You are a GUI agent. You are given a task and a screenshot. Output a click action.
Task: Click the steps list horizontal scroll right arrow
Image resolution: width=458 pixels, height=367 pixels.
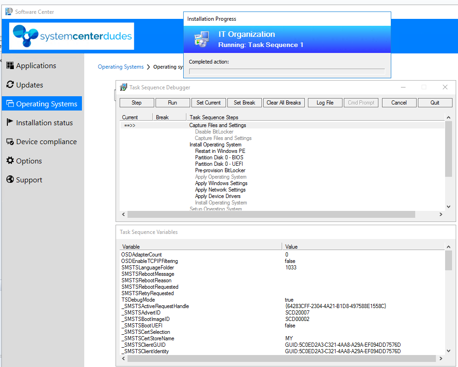click(x=441, y=215)
